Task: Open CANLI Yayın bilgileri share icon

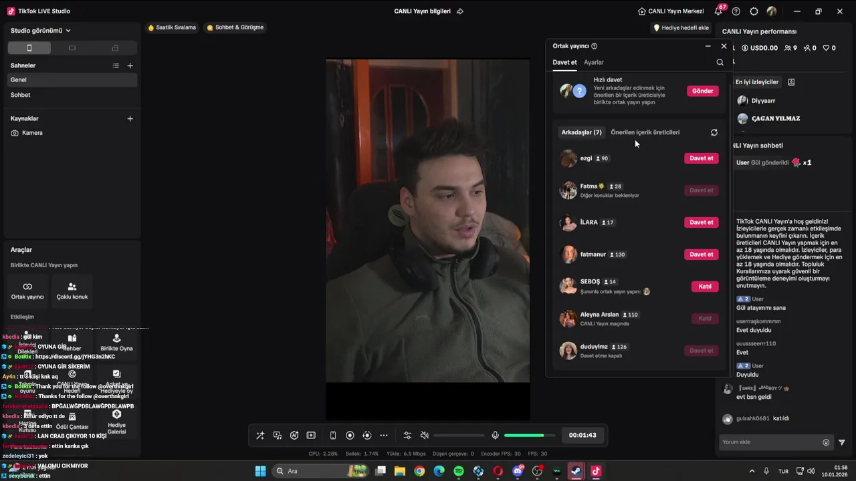Action: point(460,11)
